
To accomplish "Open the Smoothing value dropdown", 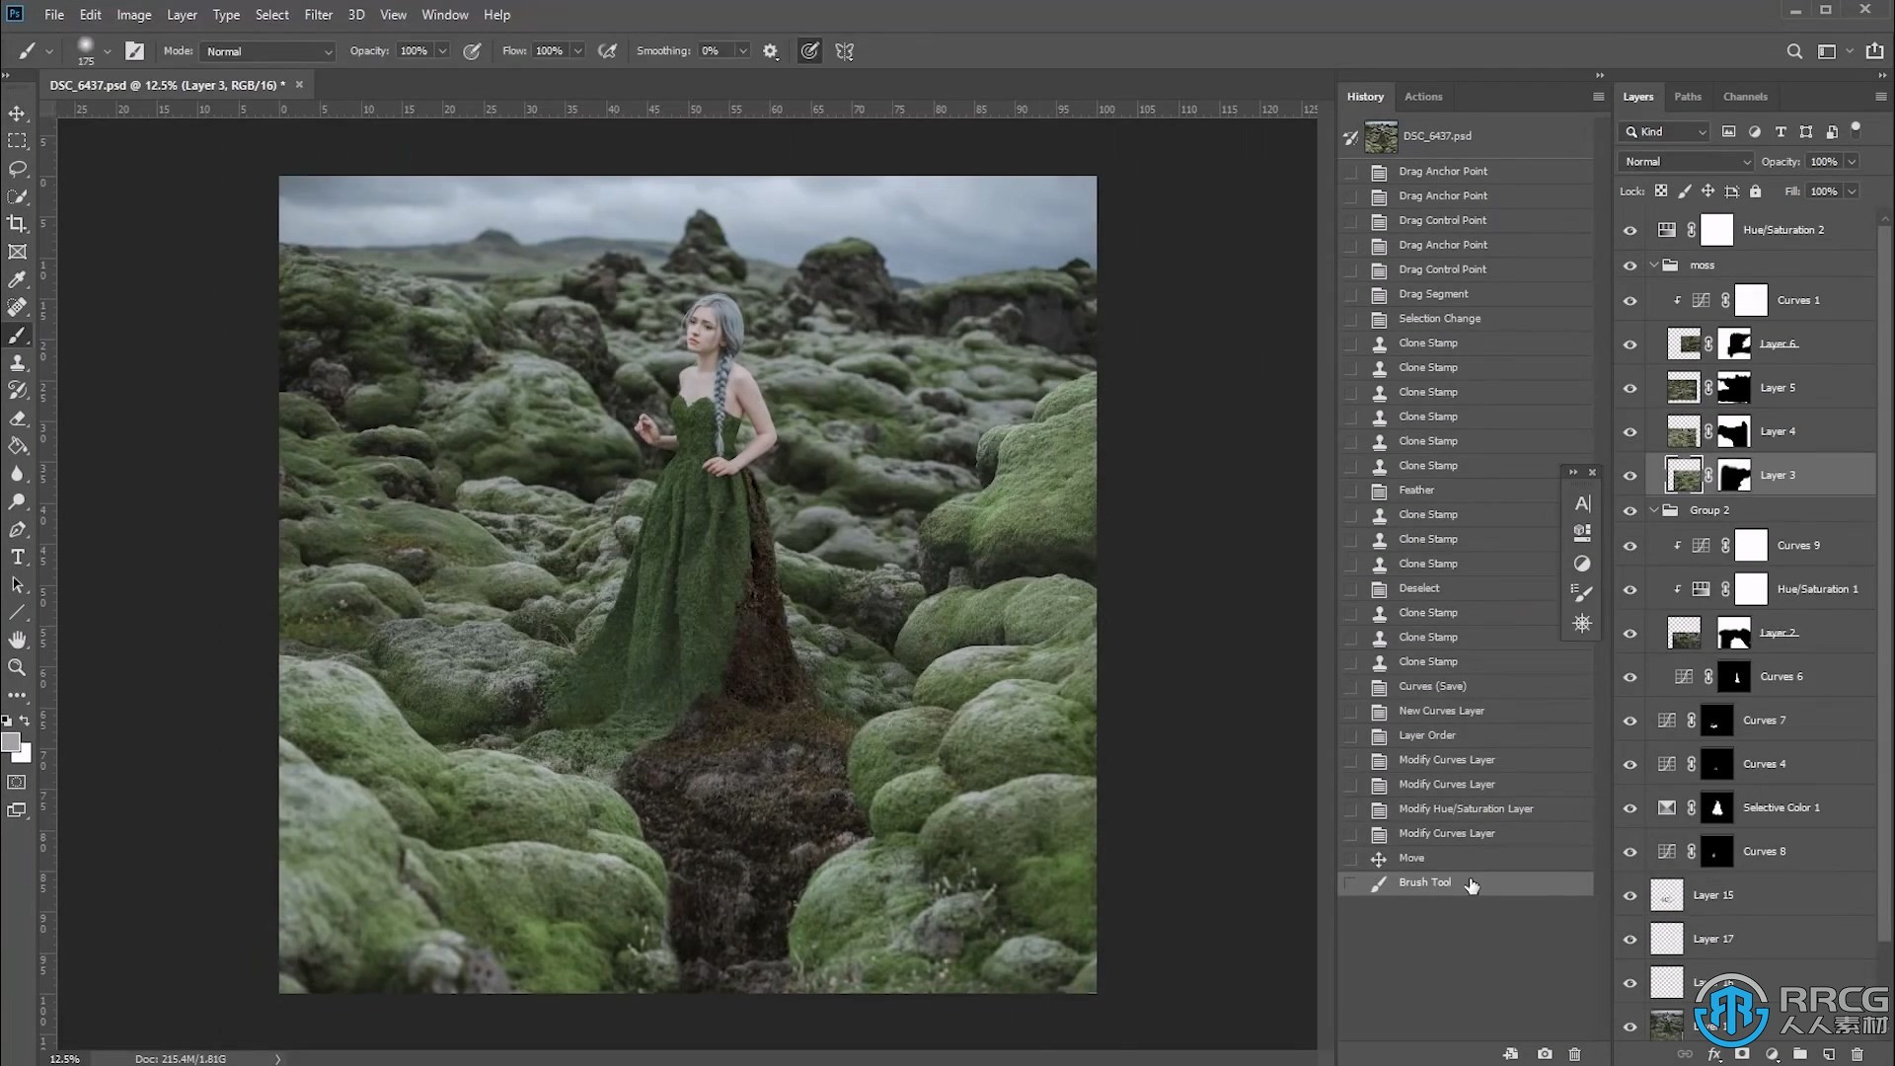I will [x=742, y=51].
